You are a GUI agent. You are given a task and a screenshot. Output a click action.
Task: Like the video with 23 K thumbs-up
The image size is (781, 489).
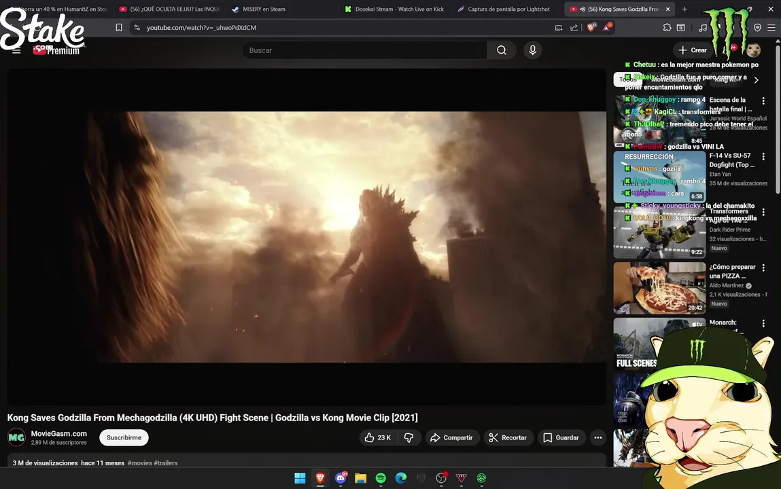pyautogui.click(x=377, y=438)
